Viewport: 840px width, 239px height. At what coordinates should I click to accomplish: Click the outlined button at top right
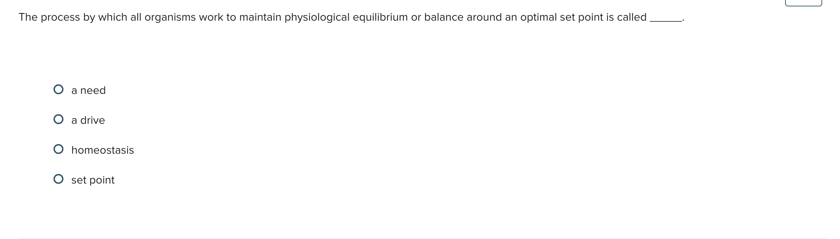[x=804, y=3]
